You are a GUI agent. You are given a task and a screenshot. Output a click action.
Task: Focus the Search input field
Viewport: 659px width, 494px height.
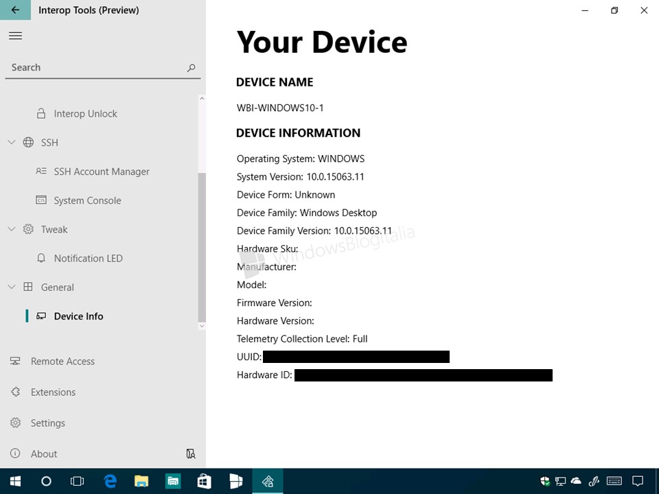pyautogui.click(x=102, y=68)
